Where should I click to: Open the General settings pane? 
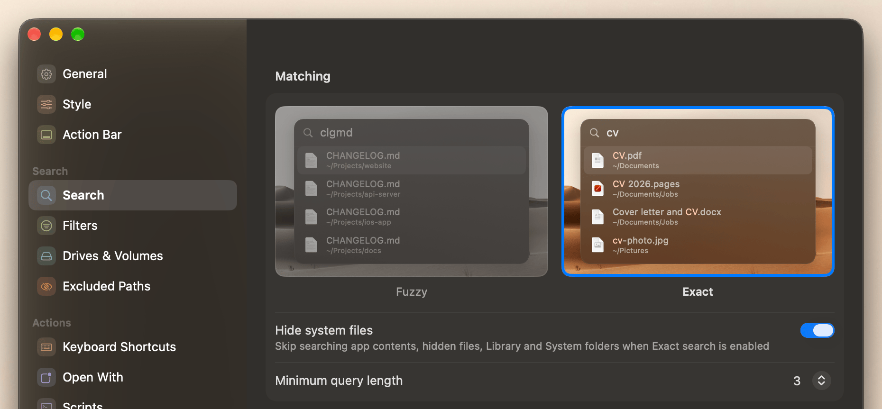pos(133,74)
